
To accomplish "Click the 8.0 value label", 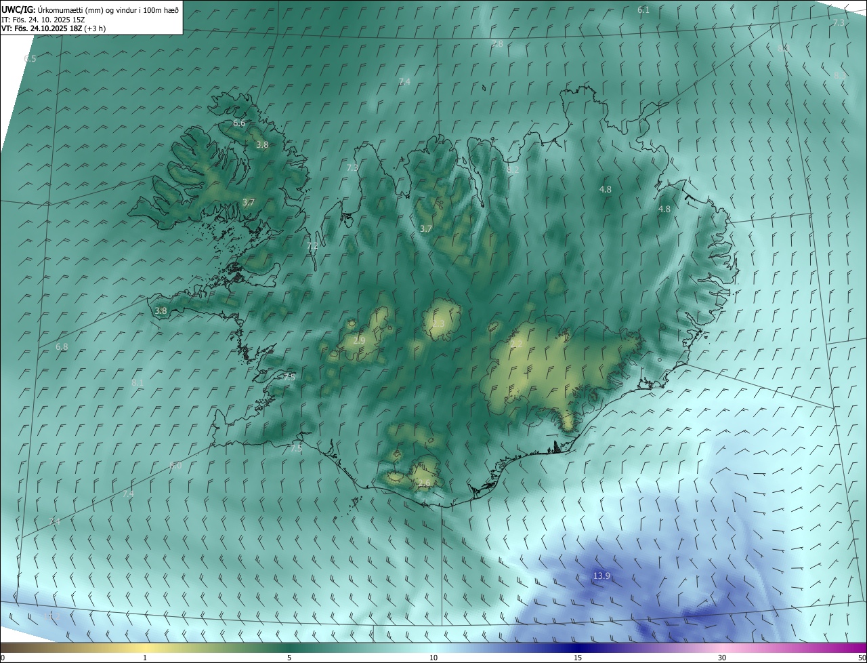I will 175,466.
